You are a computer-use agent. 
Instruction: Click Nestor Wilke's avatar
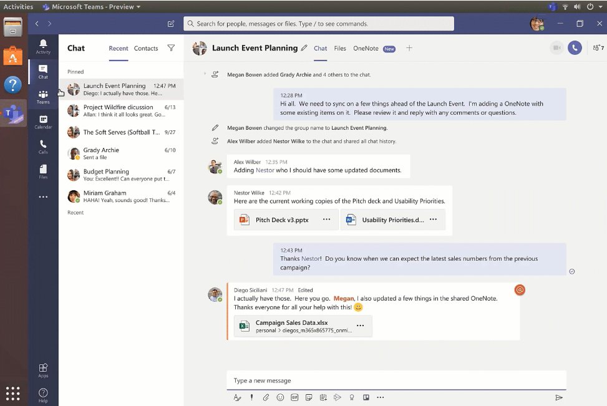pyautogui.click(x=215, y=198)
